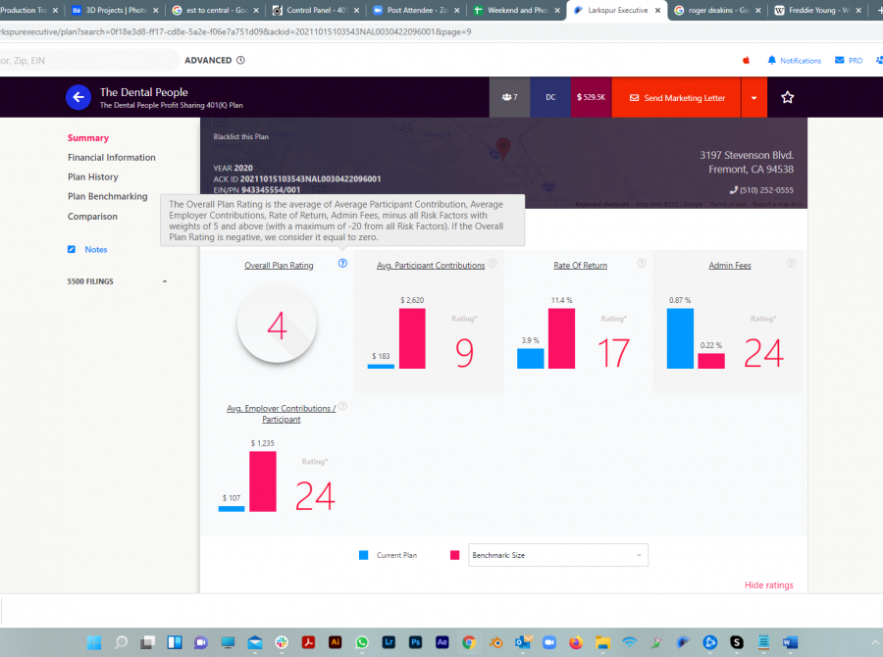Click the Overall Plan Rating help icon
Viewport: 883px width, 657px height.
pyautogui.click(x=342, y=264)
